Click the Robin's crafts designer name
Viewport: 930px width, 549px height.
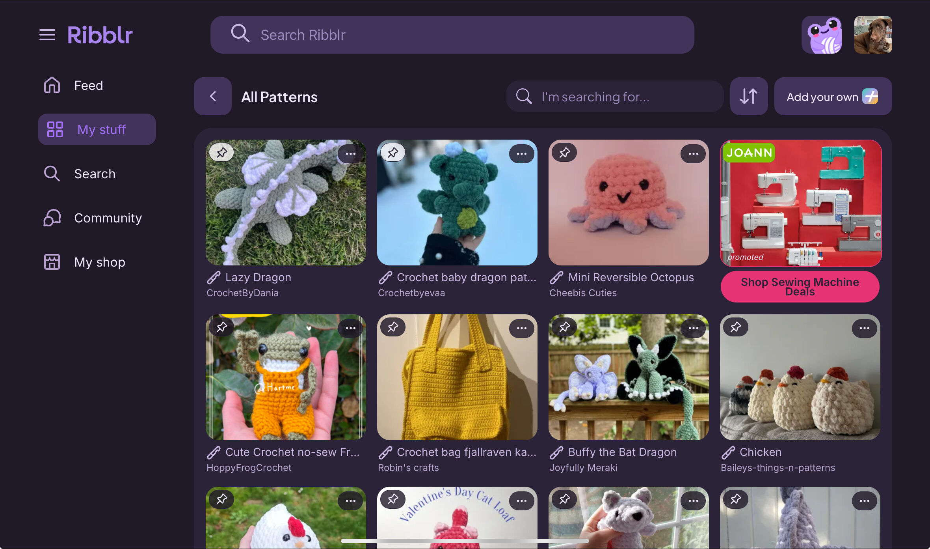(408, 468)
